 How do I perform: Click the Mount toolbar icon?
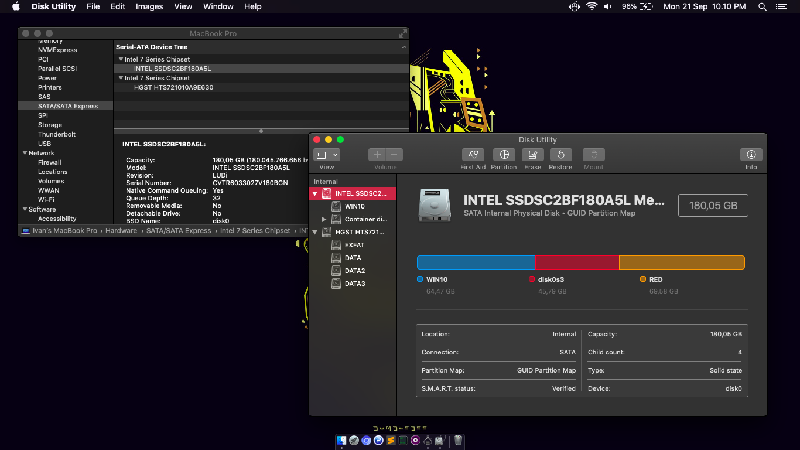594,155
